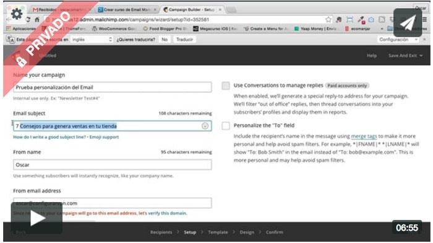Click the Traducir button
This screenshot has height=243, width=433.
pyautogui.click(x=184, y=40)
